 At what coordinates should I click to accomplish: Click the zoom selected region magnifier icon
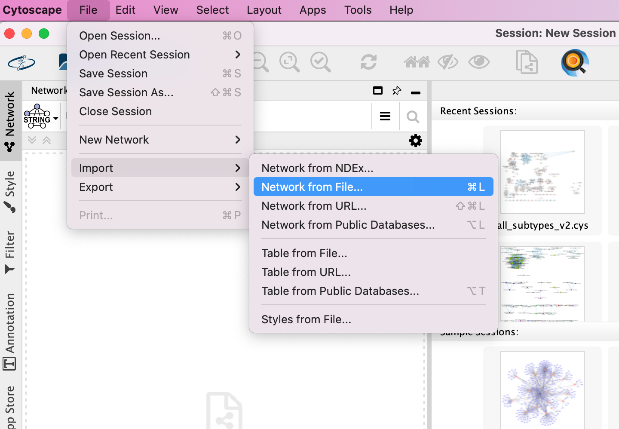(x=289, y=62)
